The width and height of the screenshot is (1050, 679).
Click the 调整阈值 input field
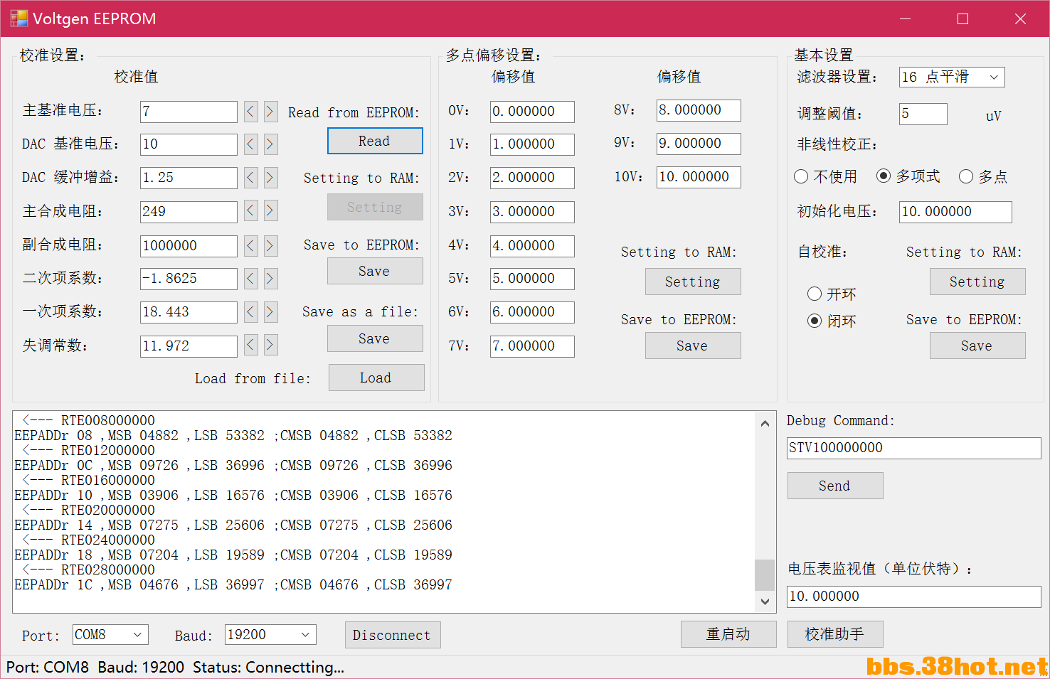pos(923,114)
